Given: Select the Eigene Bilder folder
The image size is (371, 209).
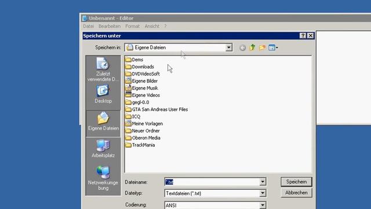Looking at the screenshot, I should (141, 81).
